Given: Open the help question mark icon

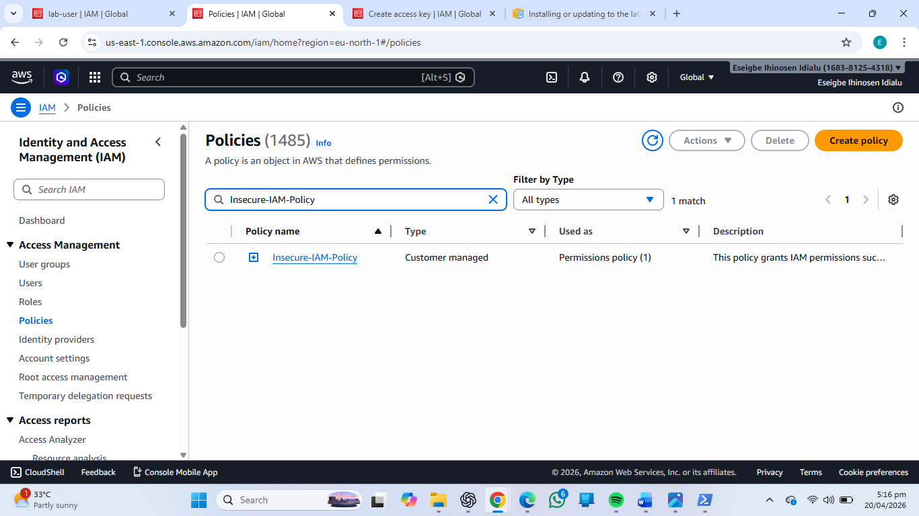Looking at the screenshot, I should (618, 77).
